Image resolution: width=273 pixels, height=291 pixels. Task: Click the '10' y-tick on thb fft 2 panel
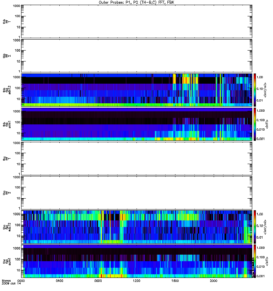point(18,61)
